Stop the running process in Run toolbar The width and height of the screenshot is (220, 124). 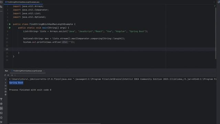pyautogui.click(x=8, y=75)
